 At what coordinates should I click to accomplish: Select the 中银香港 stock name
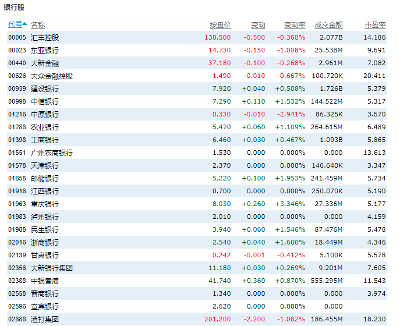coord(45,281)
